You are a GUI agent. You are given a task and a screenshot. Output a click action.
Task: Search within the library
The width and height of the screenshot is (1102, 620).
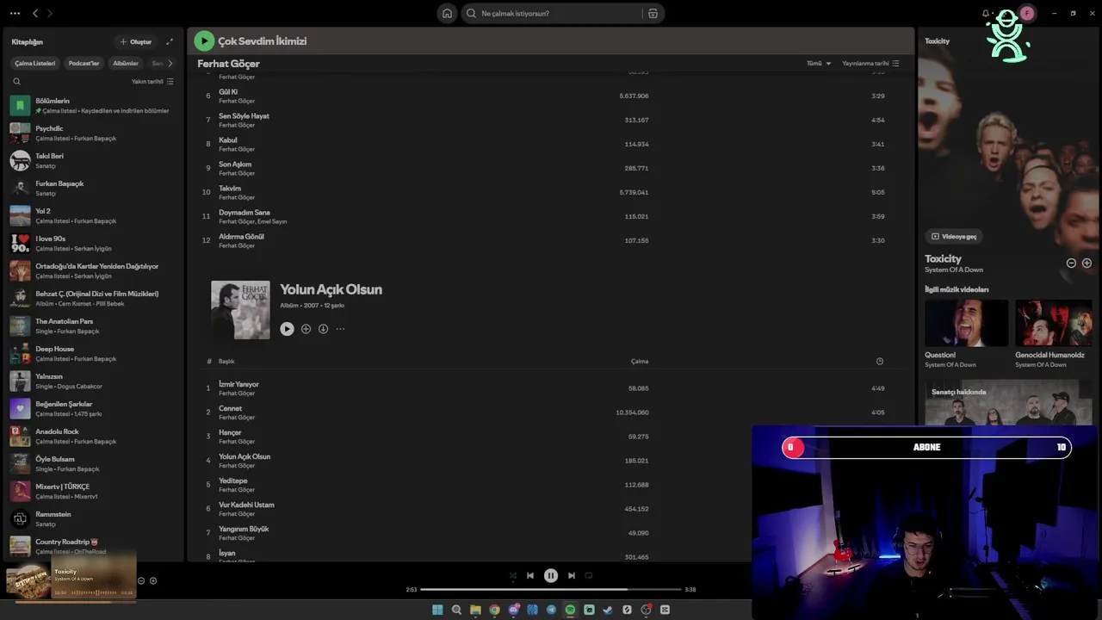click(x=16, y=81)
